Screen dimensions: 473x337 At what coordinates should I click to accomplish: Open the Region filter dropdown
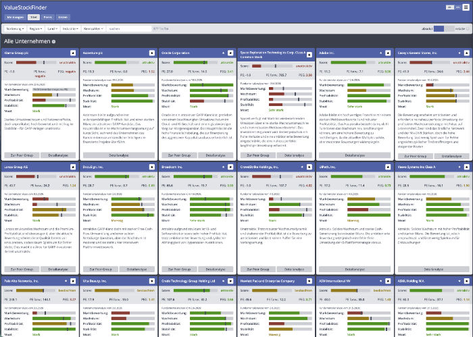[36, 28]
